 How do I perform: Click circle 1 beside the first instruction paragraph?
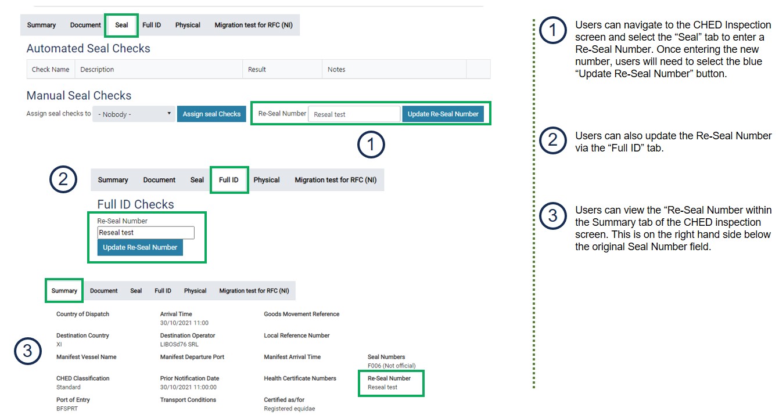click(x=552, y=31)
